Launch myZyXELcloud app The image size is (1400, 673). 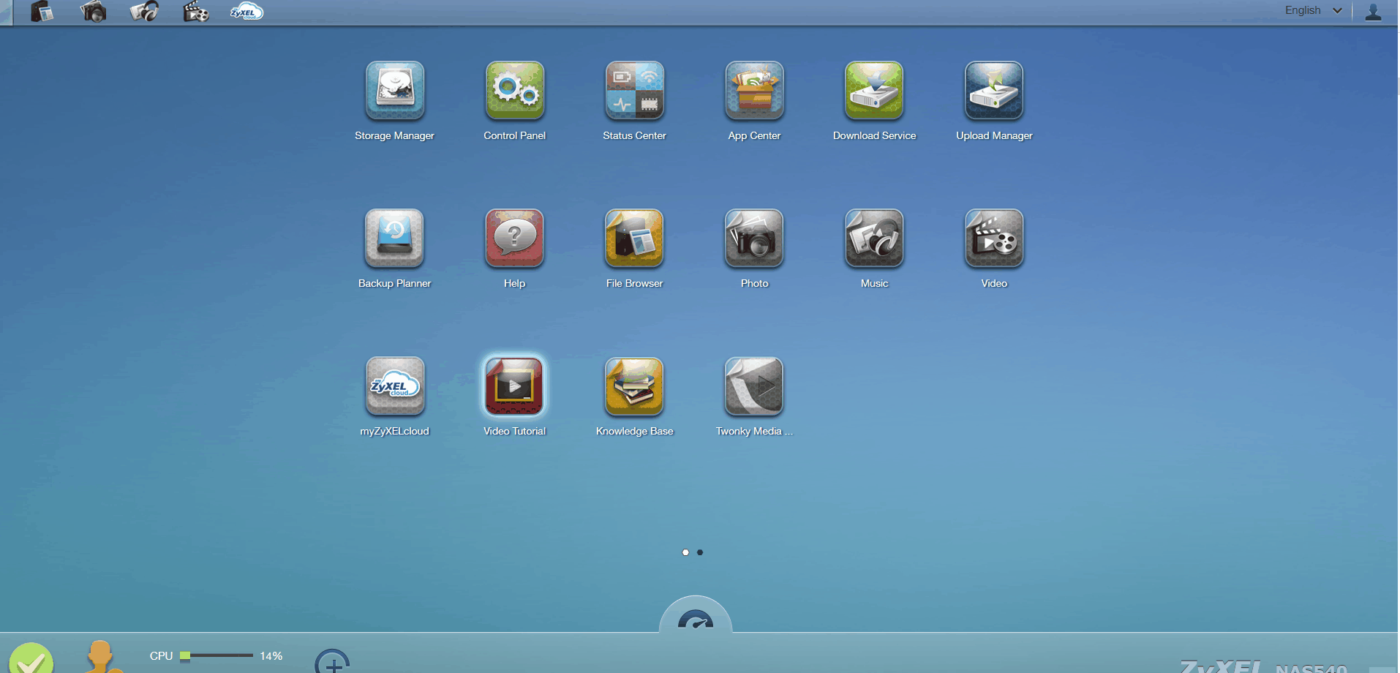coord(394,386)
